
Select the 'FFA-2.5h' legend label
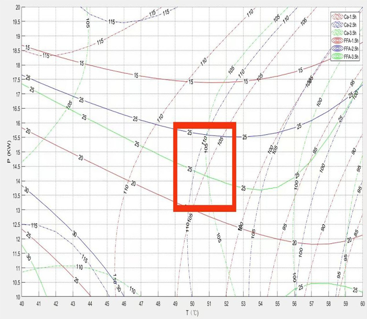point(351,49)
